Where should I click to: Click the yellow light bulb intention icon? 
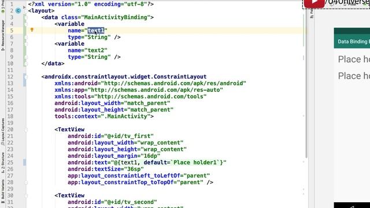(x=32, y=29)
